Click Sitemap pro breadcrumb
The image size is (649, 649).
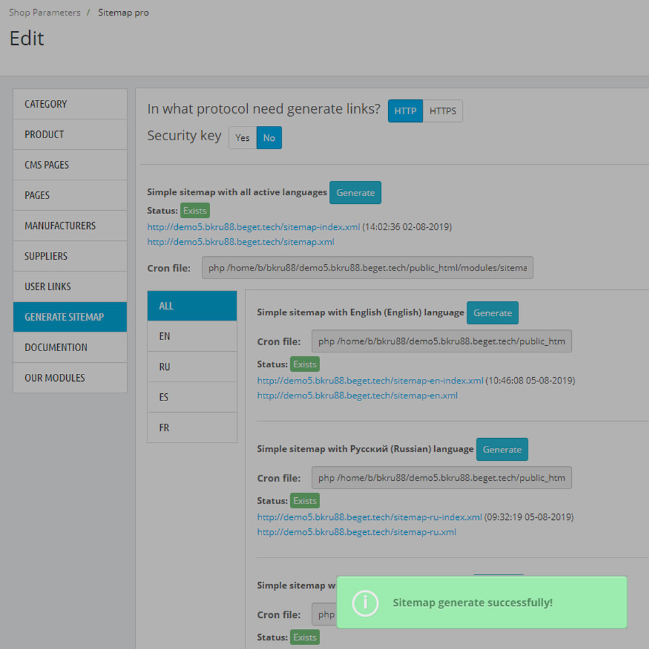click(123, 12)
